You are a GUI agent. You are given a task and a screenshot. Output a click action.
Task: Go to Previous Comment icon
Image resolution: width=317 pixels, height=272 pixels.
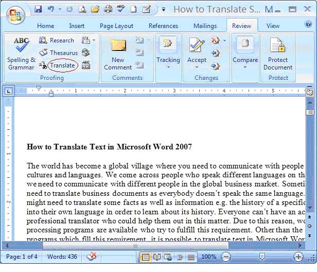pos(139,53)
